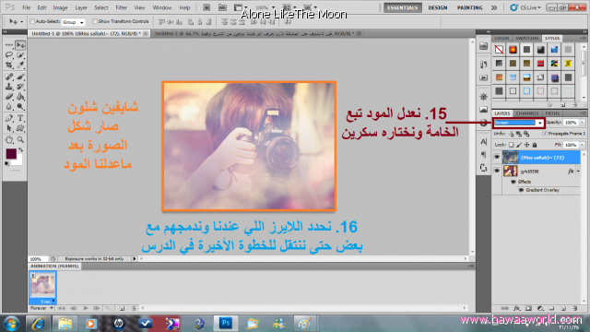Image resolution: width=590 pixels, height=332 pixels.
Task: Enable Show Transform Controls checkbox
Action: (x=94, y=21)
